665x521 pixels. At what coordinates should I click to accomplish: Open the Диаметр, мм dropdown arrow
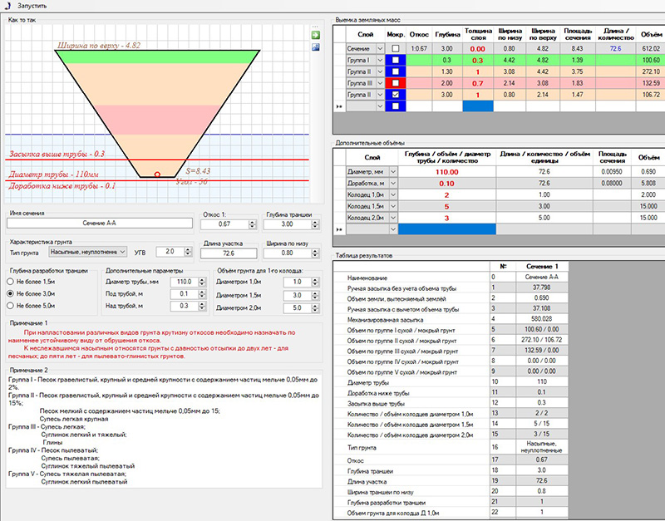(393, 172)
